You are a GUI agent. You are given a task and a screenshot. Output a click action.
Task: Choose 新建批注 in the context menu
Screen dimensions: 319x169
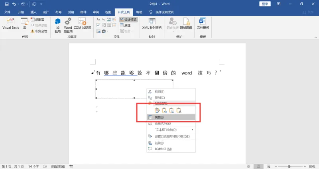(171, 149)
